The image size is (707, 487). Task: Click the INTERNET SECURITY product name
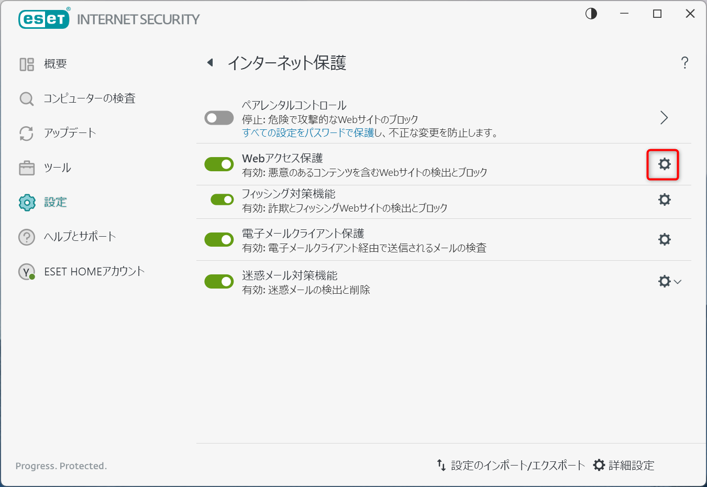coord(138,19)
